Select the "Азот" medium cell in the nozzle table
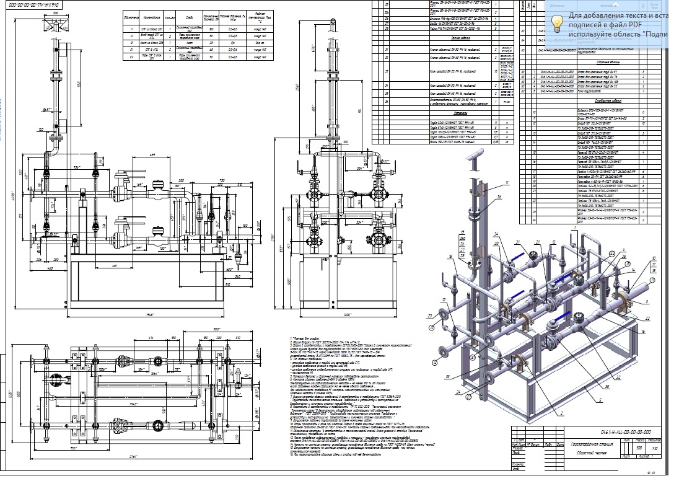Viewport: 679px width, 481px height. 190,43
